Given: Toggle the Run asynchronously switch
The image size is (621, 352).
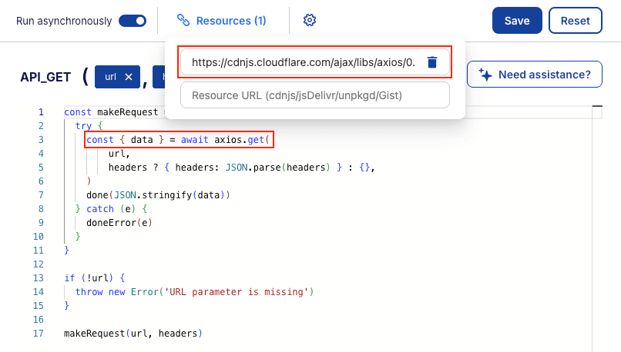Looking at the screenshot, I should [x=132, y=21].
